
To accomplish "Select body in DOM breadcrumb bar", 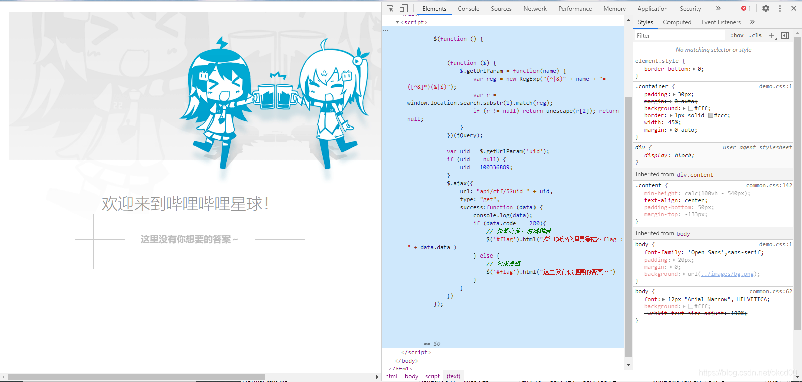I will [x=411, y=376].
